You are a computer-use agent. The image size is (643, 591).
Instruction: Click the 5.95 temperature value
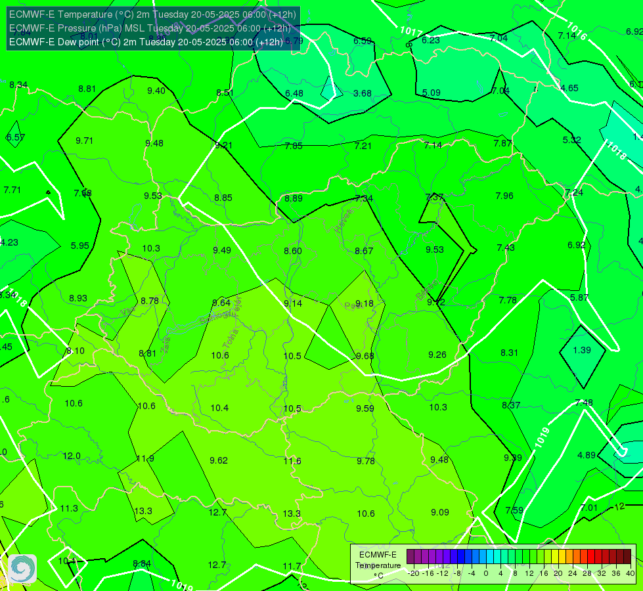(x=80, y=246)
